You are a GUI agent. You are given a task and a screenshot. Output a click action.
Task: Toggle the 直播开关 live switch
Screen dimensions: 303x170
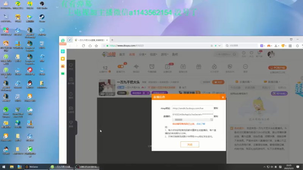click(120, 66)
